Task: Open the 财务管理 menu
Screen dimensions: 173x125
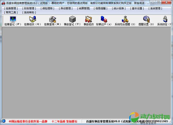Action: pos(30,9)
